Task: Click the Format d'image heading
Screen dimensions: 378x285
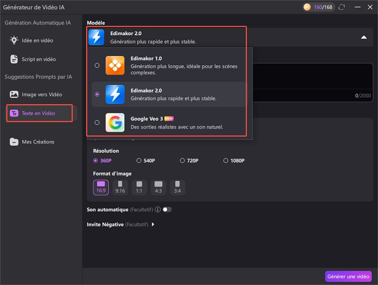Action: click(113, 174)
